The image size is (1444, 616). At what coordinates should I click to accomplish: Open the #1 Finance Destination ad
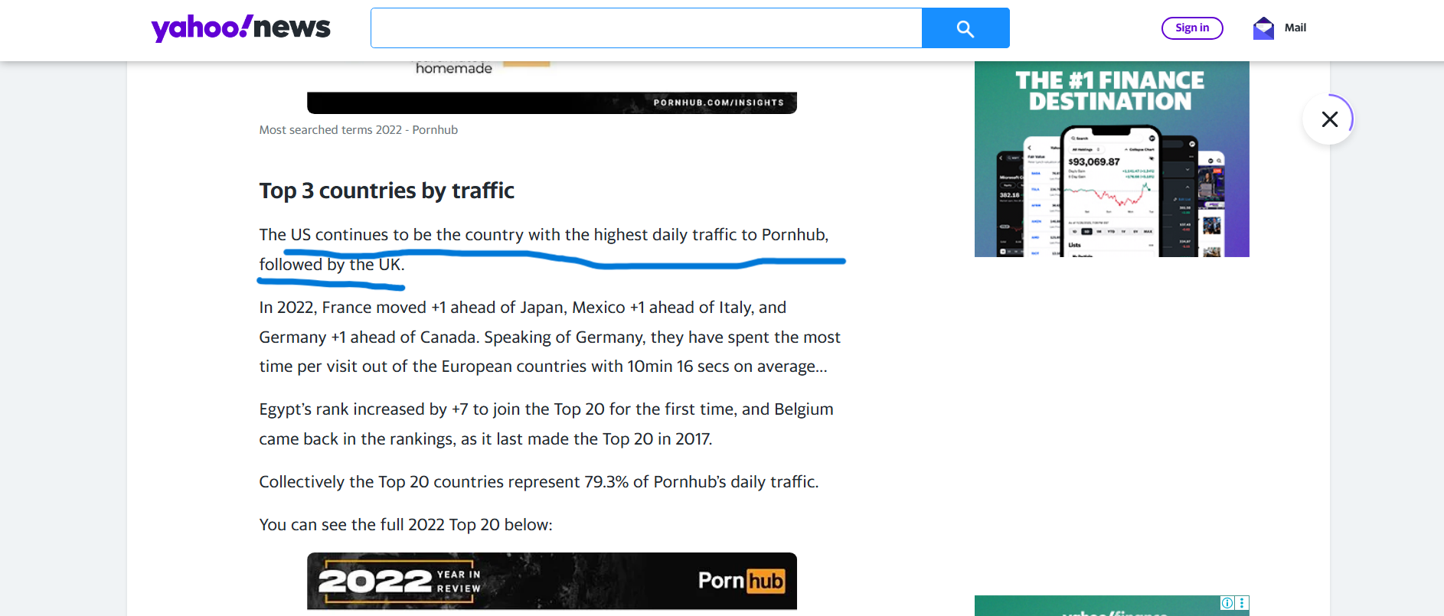1112,159
